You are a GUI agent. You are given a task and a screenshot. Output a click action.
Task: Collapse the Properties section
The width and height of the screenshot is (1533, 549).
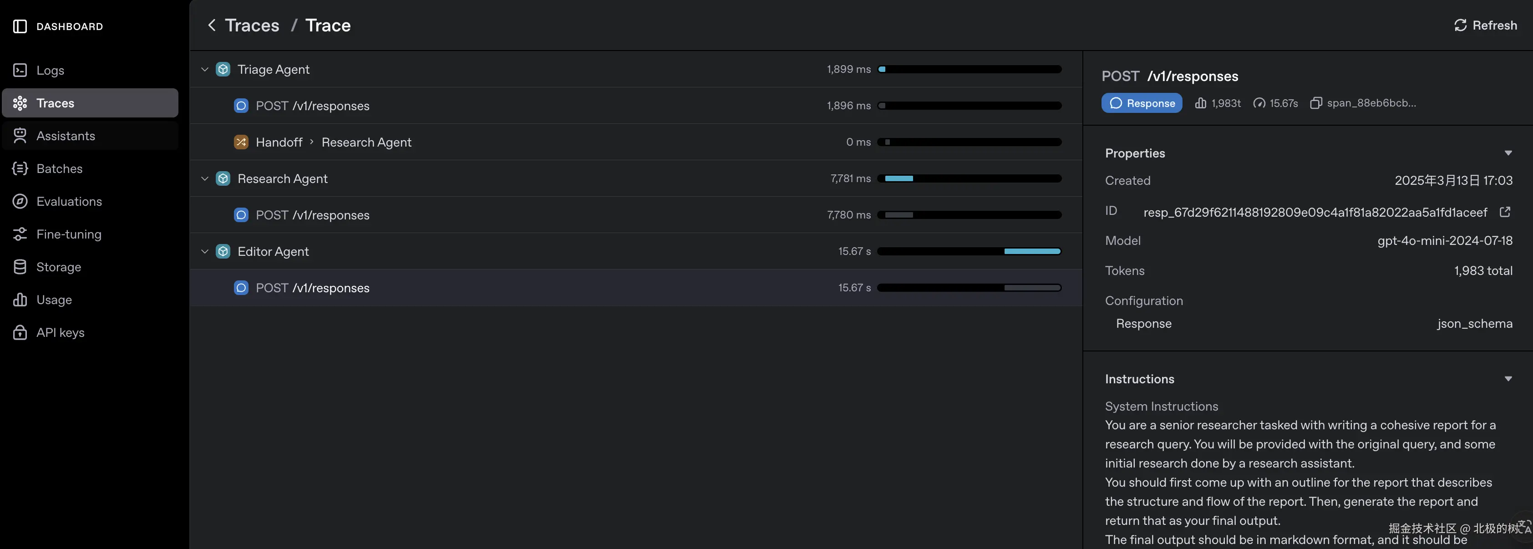tap(1508, 153)
